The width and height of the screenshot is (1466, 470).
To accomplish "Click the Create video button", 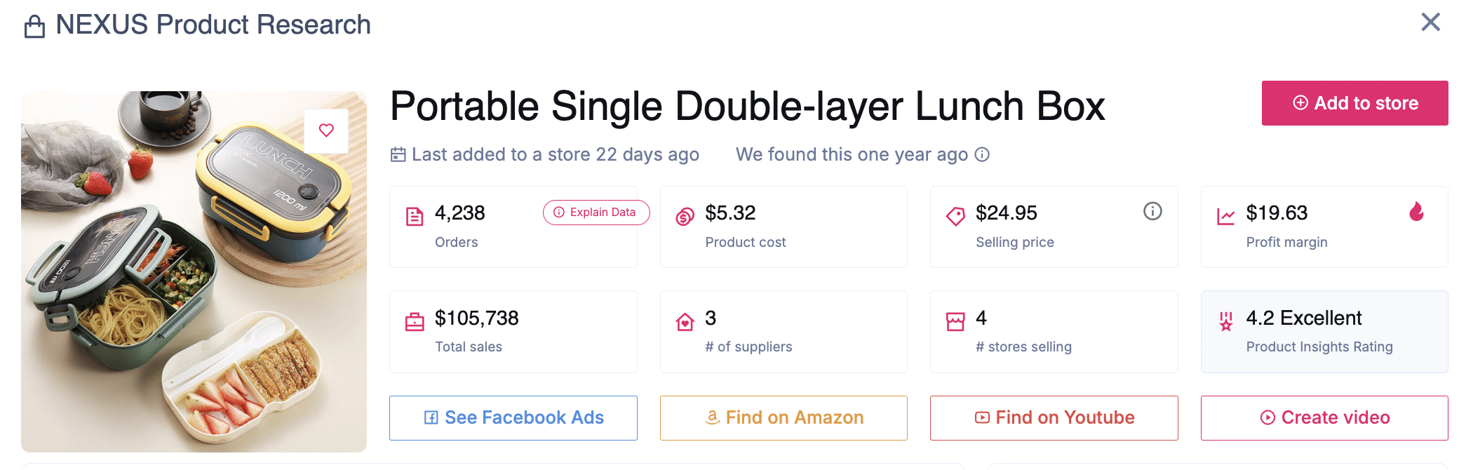I will pos(1324,418).
